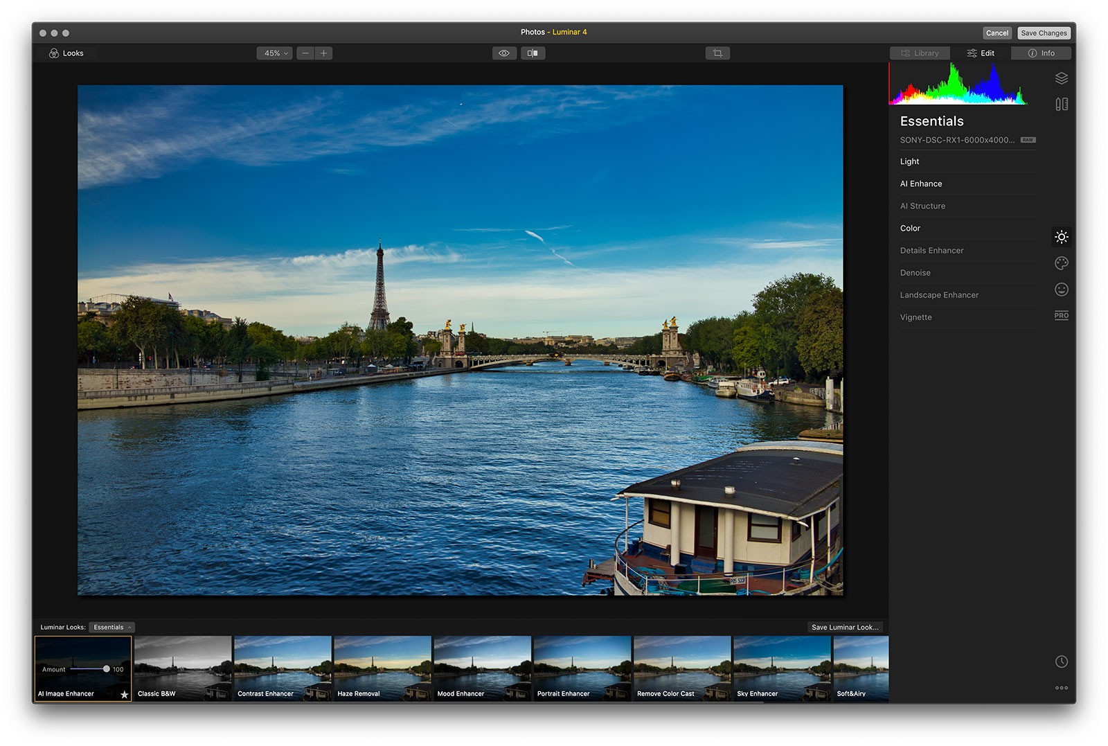This screenshot has width=1108, height=746.
Task: Switch to the Library tab
Action: click(920, 53)
